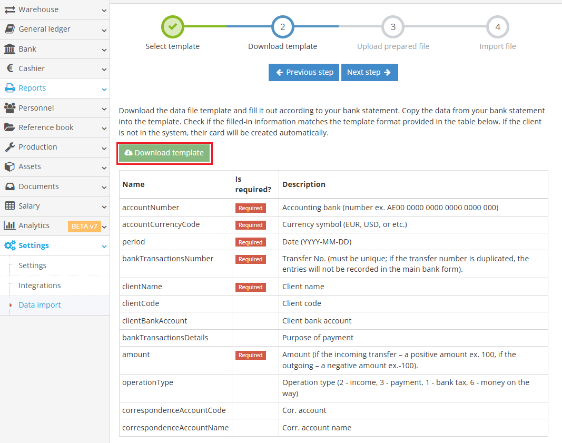Click the Analytics bar chart icon

(x=9, y=225)
